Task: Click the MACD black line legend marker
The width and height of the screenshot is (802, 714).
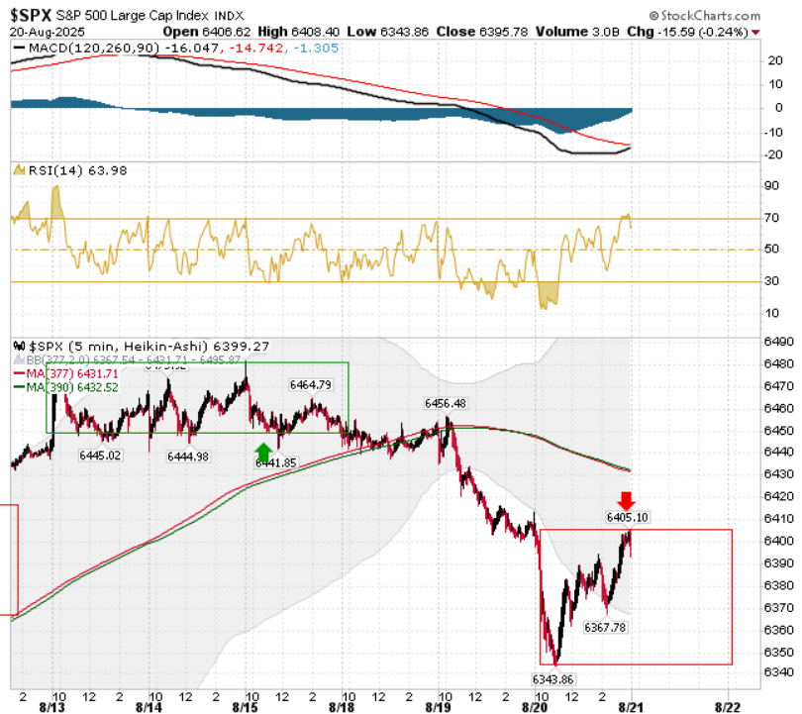Action: 19,49
